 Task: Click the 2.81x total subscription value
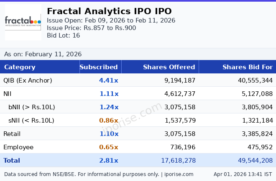(x=108, y=161)
